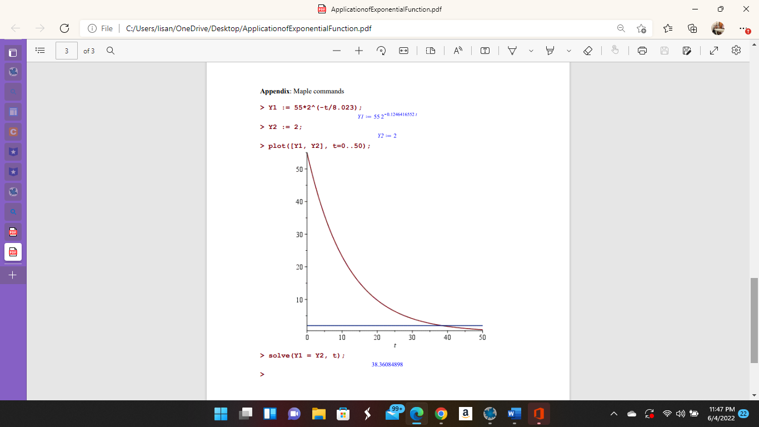The image size is (759, 427).
Task: Click the vertical scrollbar thumb
Action: (x=754, y=320)
